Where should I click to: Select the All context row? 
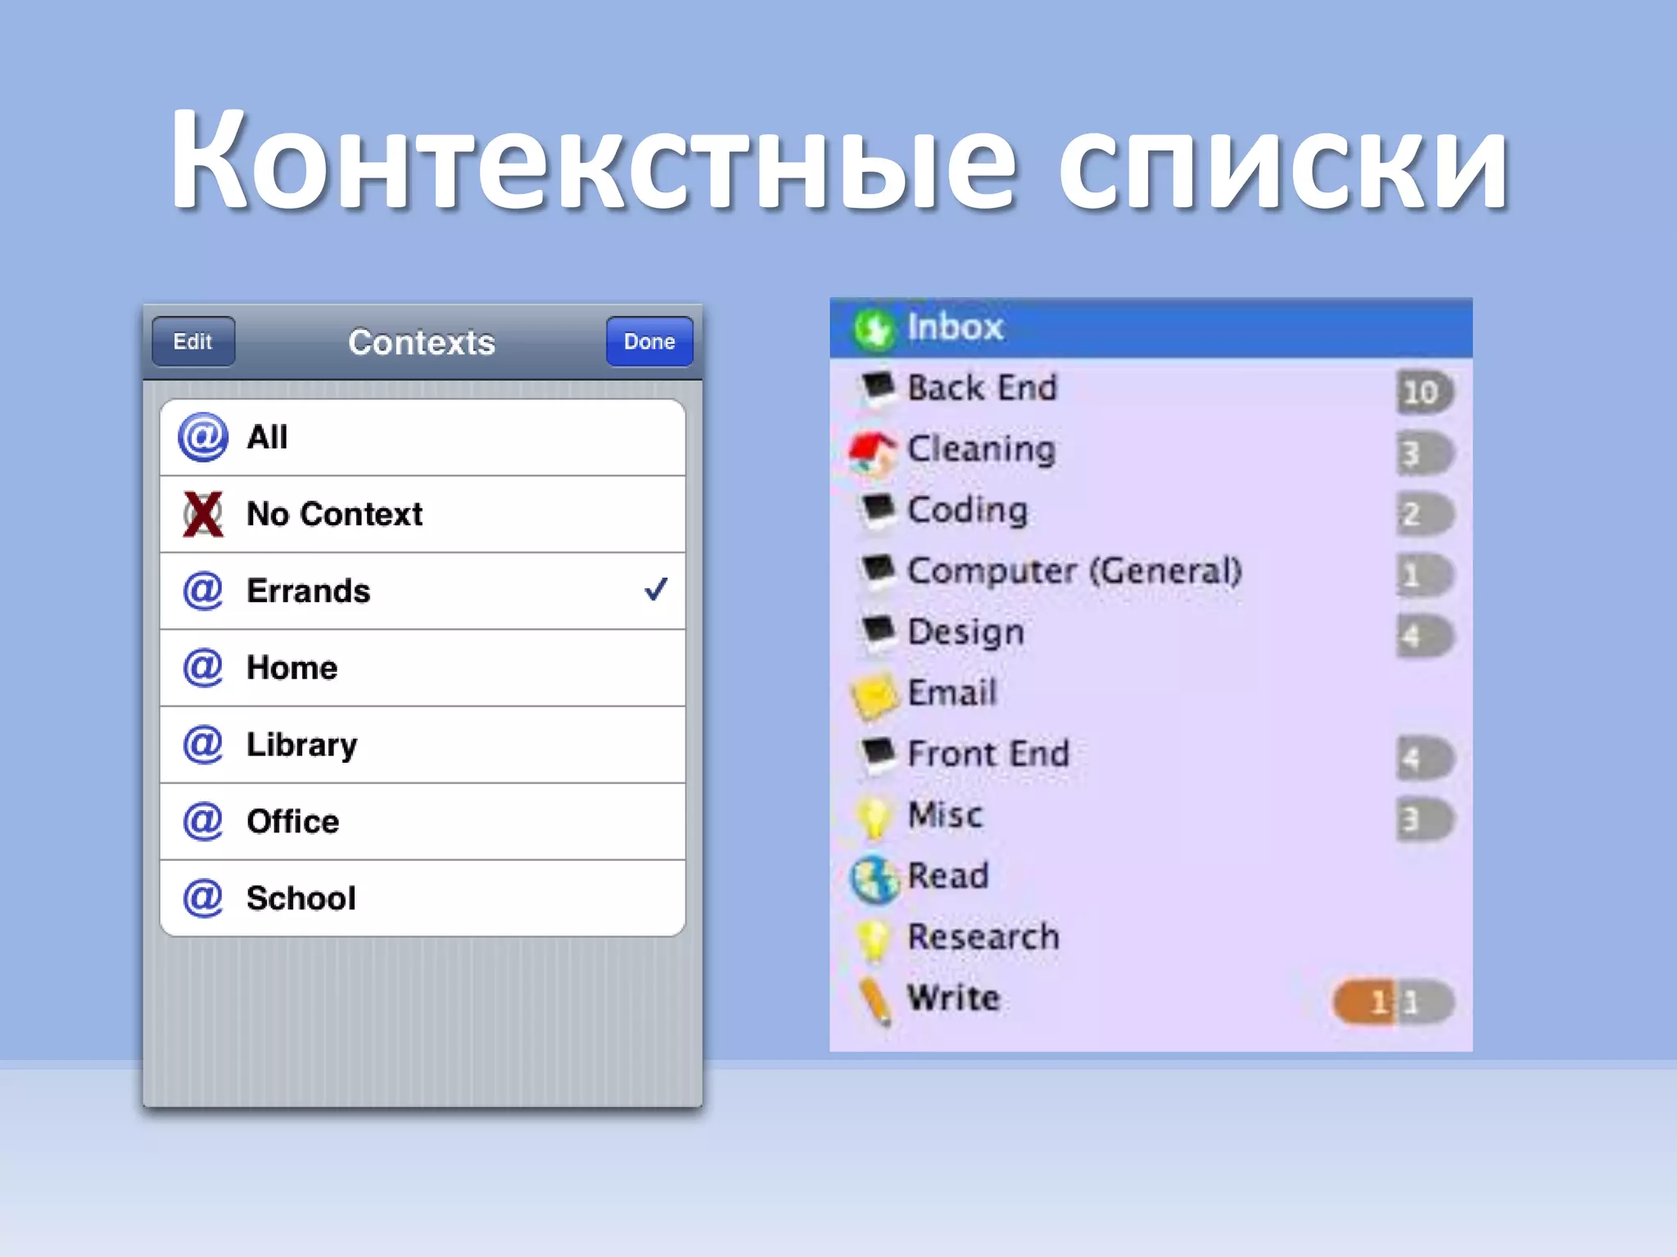click(423, 438)
